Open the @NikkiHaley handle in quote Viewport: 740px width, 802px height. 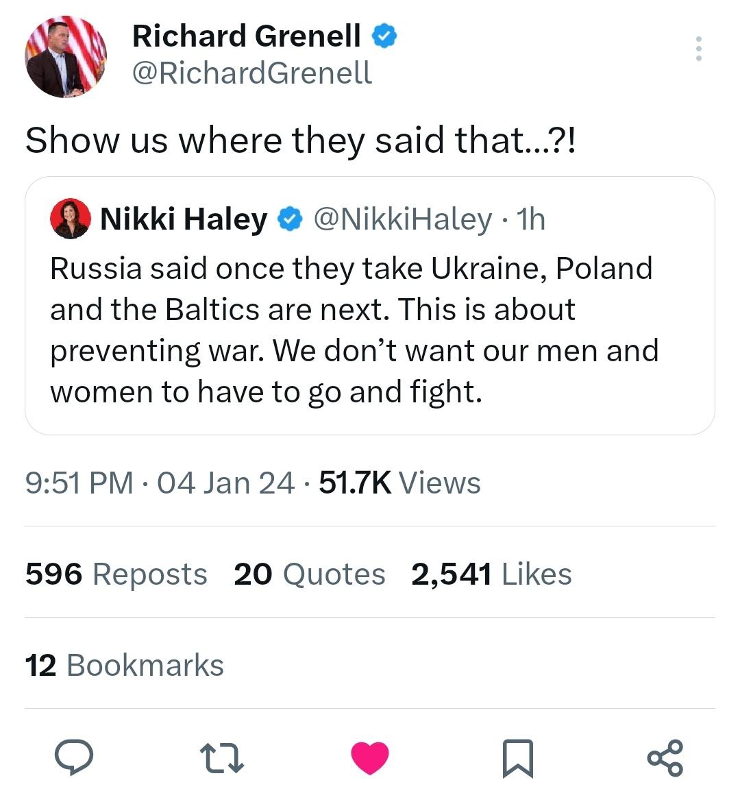(x=402, y=219)
